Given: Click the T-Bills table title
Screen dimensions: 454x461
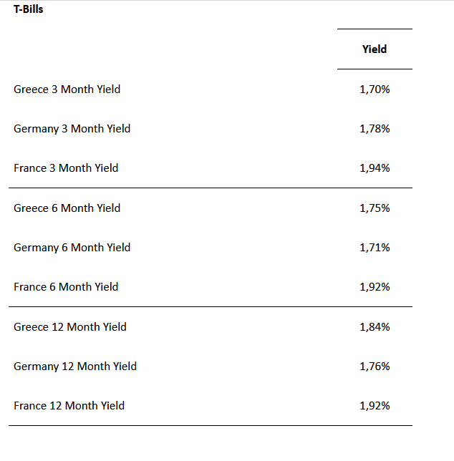Looking at the screenshot, I should pyautogui.click(x=29, y=9).
